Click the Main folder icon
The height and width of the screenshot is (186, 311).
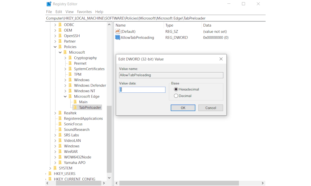pos(75,102)
